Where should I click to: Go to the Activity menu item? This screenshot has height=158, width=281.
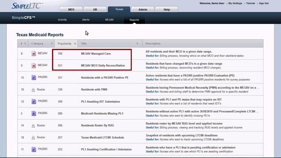tap(62, 20)
